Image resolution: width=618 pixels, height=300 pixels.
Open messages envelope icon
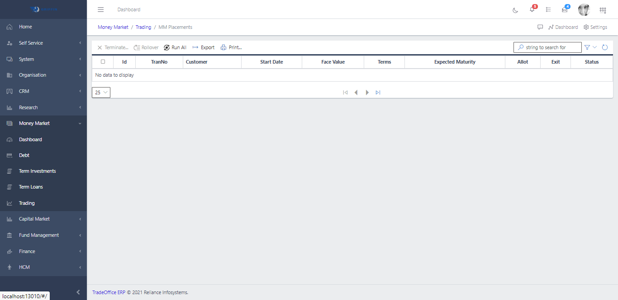tap(565, 10)
